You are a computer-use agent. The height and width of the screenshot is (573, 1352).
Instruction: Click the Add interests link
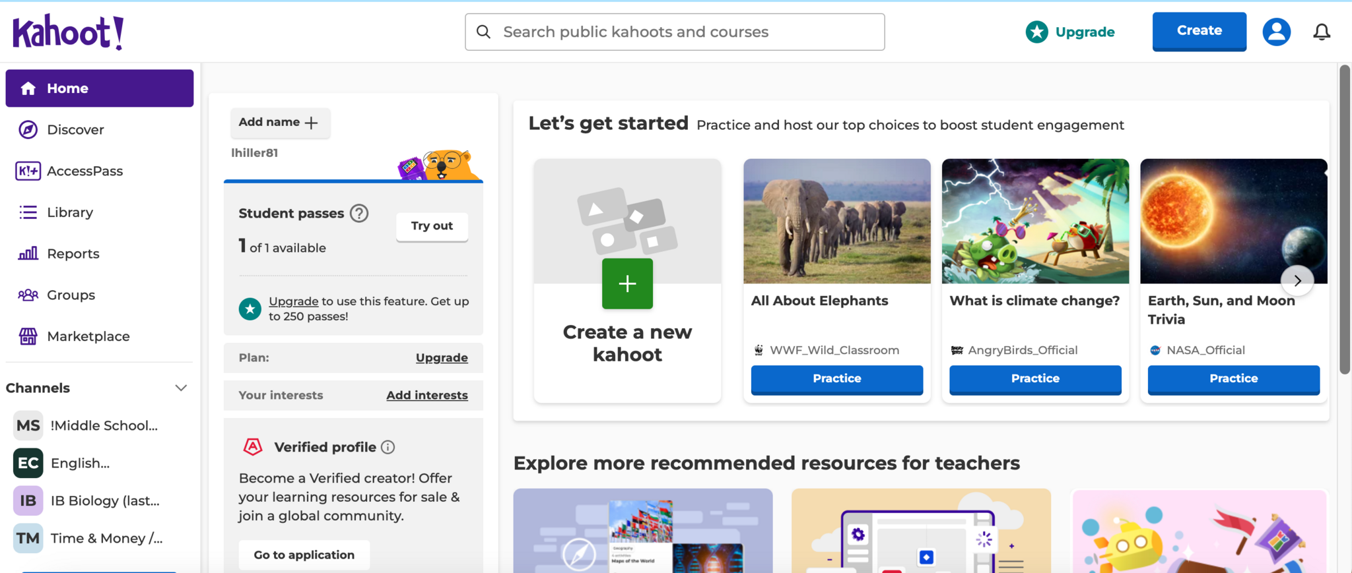pos(426,395)
